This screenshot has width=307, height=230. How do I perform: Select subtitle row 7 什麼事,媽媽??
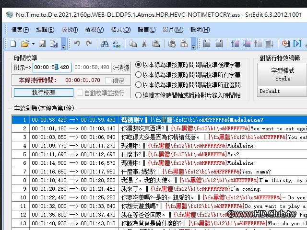pyautogui.click(x=159, y=172)
